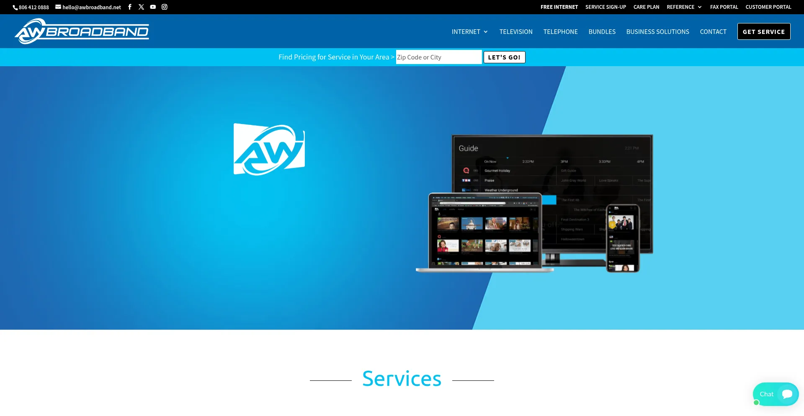Click the Free Internet link
804x416 pixels.
559,7
